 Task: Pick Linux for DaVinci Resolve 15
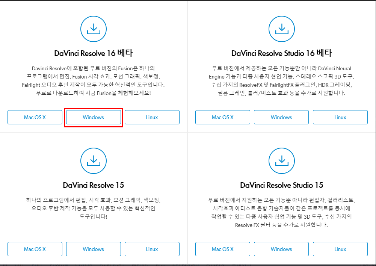[x=152, y=249]
